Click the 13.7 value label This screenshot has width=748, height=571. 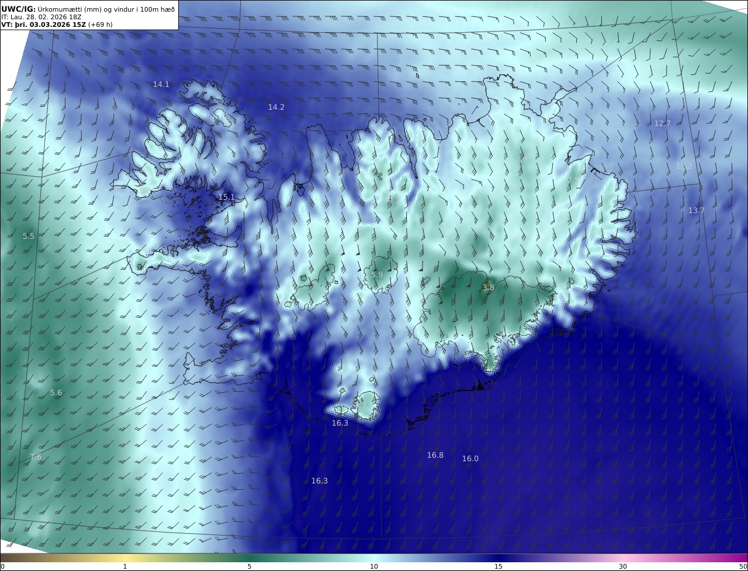click(697, 211)
